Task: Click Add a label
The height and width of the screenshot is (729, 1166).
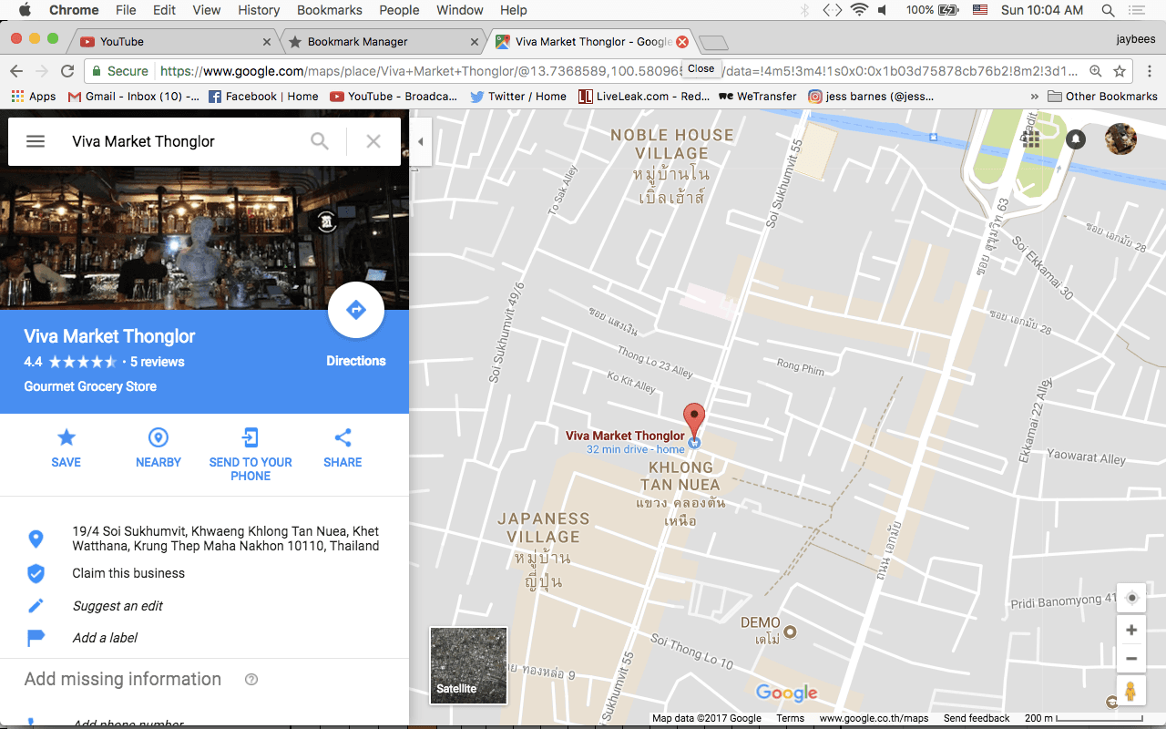Action: pyautogui.click(x=105, y=638)
